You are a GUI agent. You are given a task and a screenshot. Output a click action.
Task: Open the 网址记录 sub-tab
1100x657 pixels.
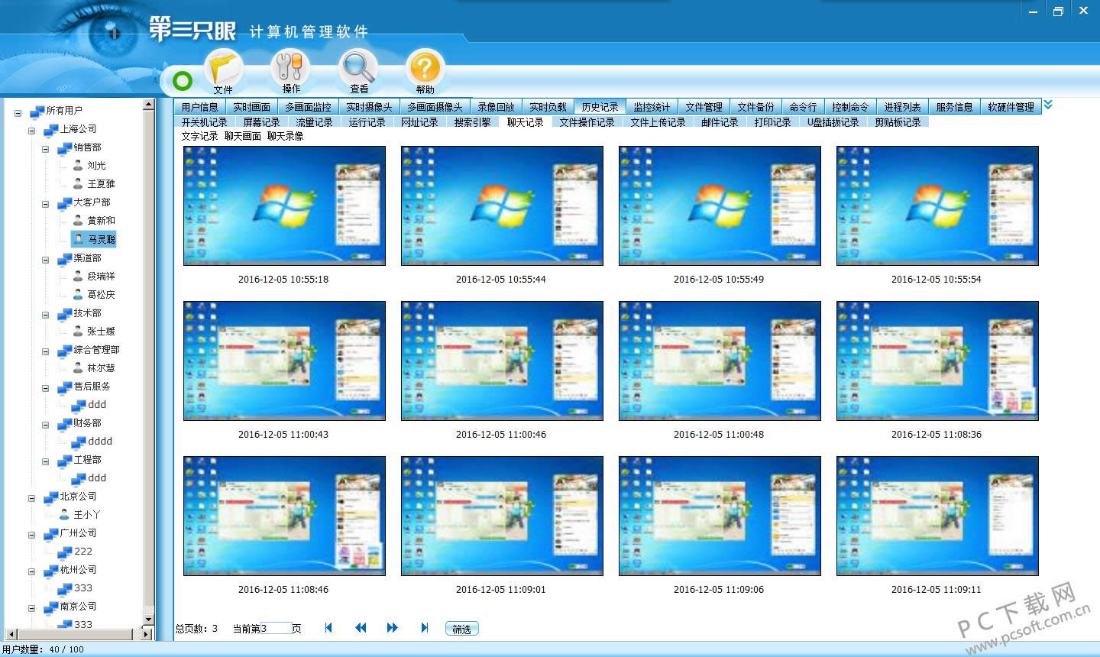(419, 121)
